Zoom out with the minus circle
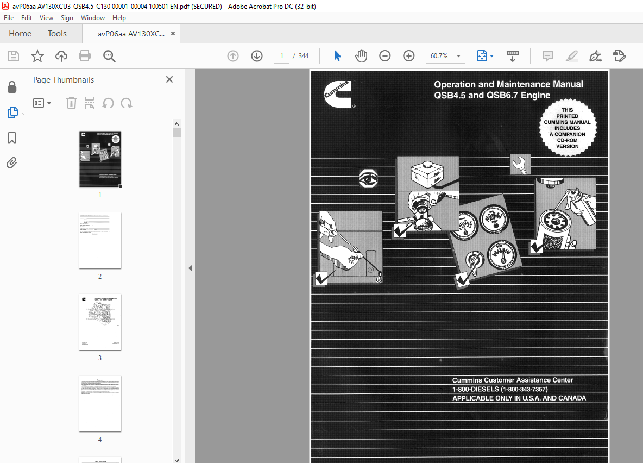 384,56
